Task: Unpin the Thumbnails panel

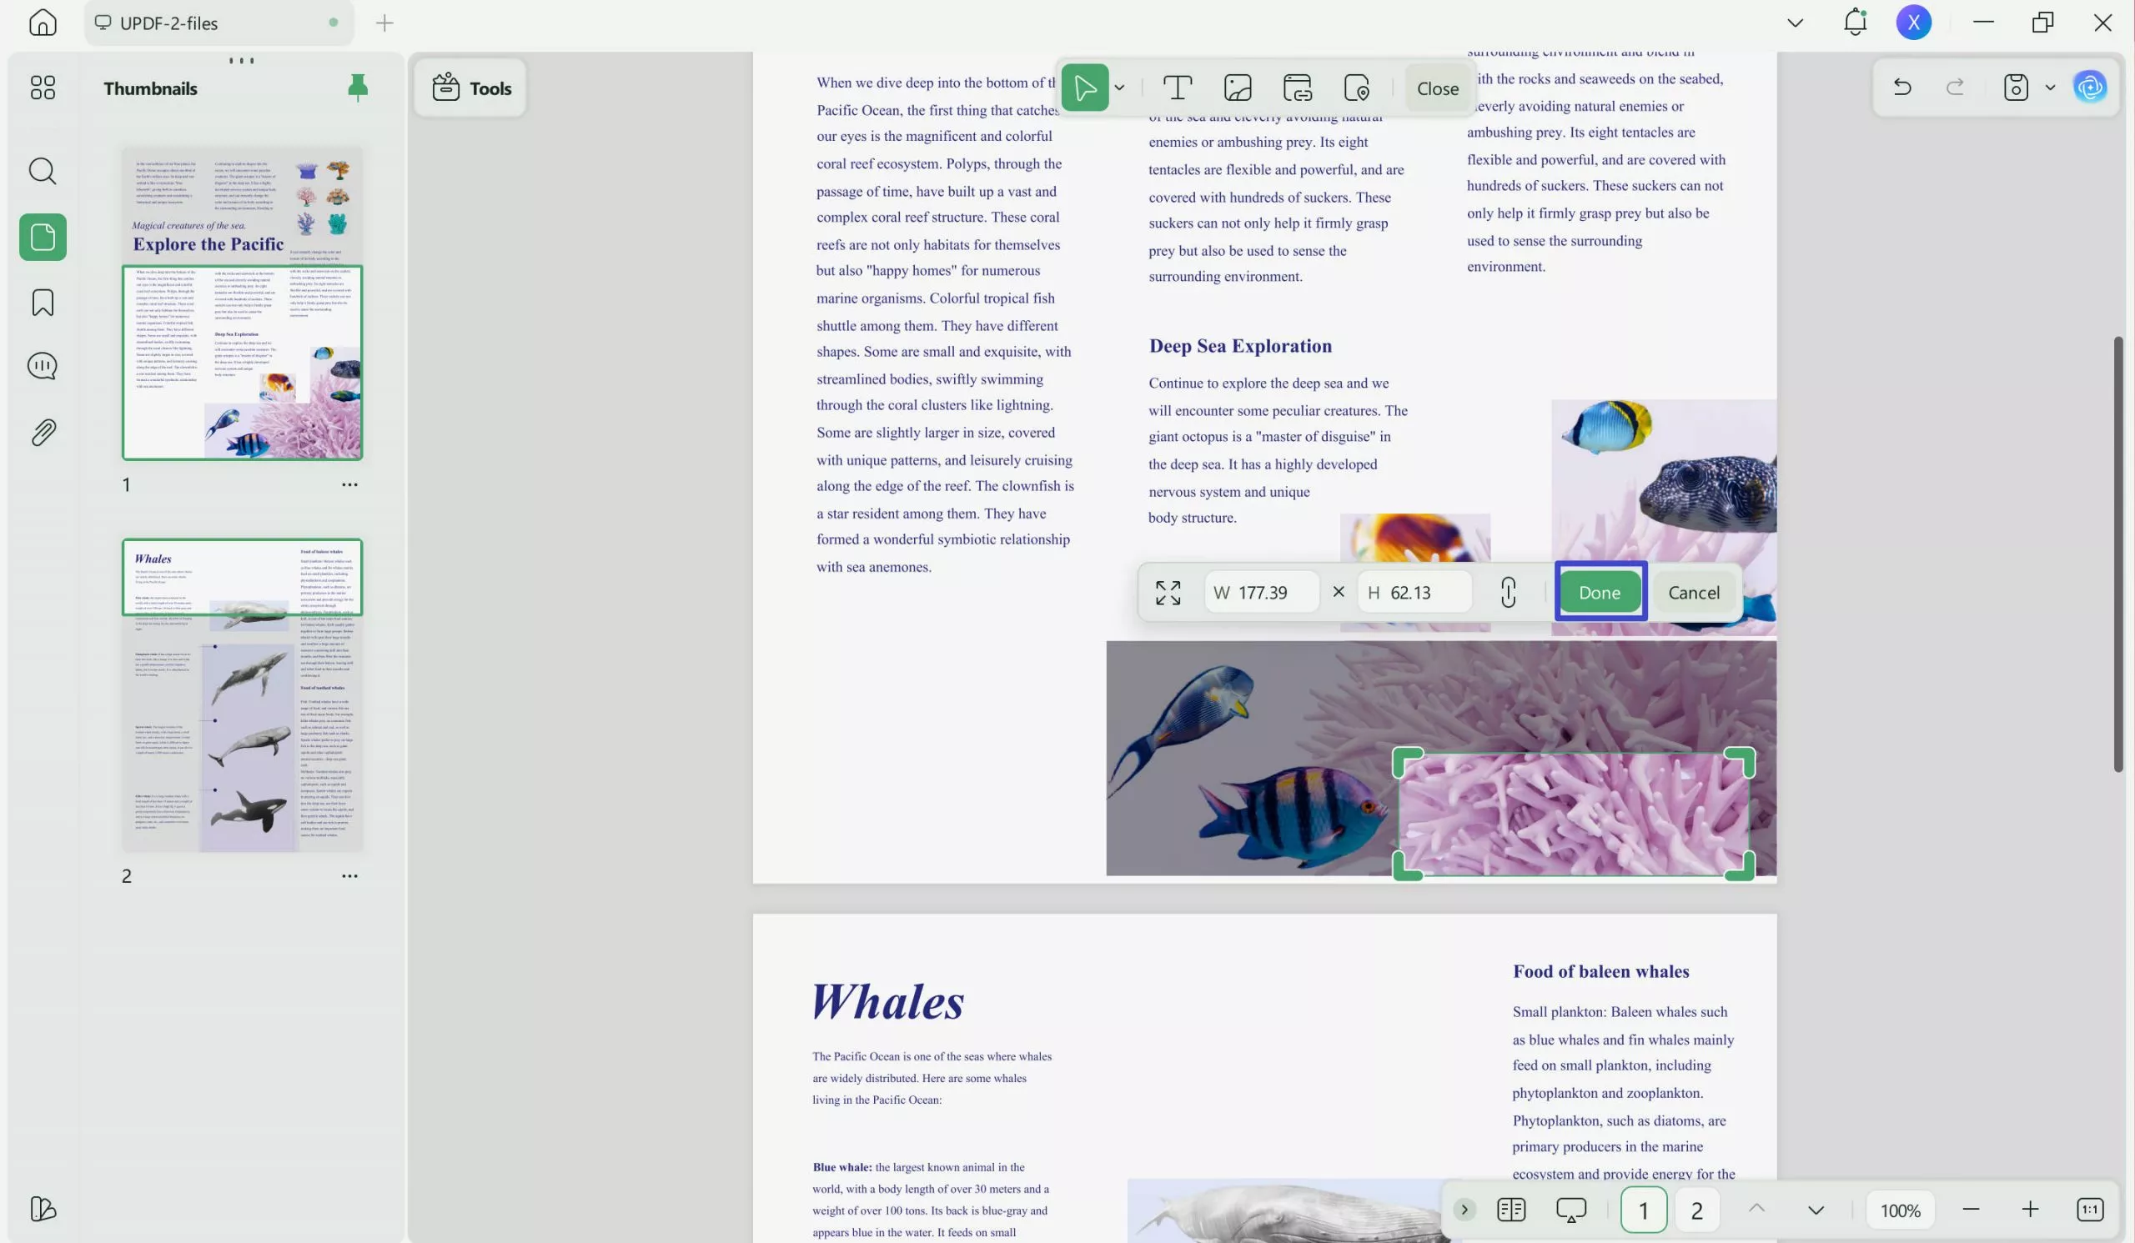Action: (x=358, y=88)
